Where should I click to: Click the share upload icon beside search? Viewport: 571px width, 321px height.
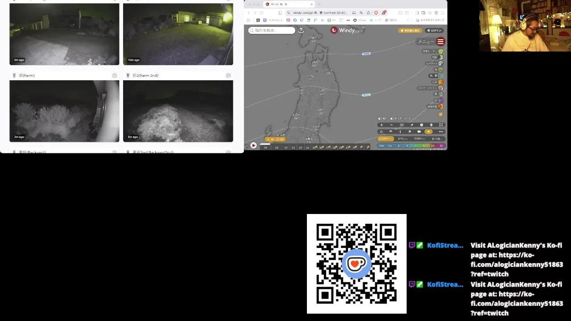301,30
